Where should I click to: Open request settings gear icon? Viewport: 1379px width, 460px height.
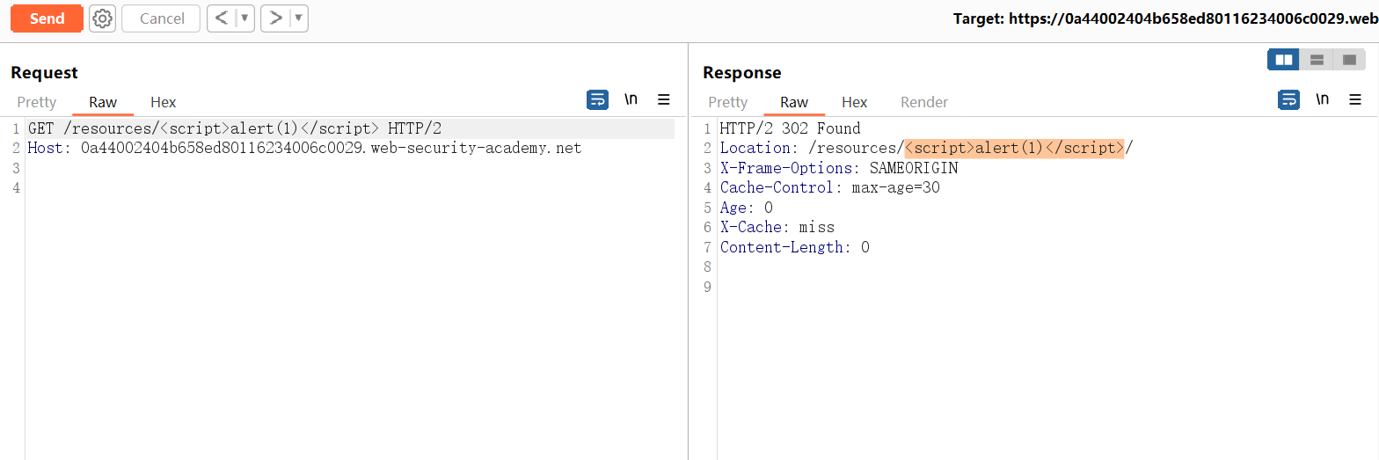[x=103, y=18]
